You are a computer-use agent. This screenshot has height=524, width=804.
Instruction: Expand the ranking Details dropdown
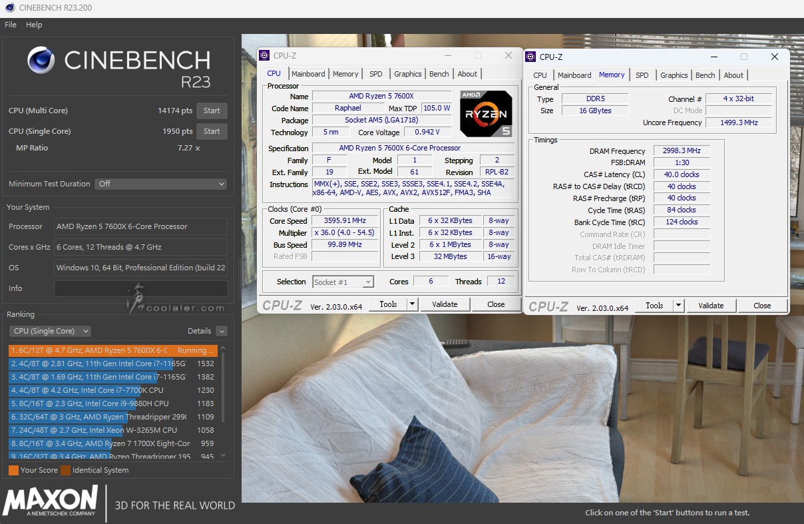point(222,331)
